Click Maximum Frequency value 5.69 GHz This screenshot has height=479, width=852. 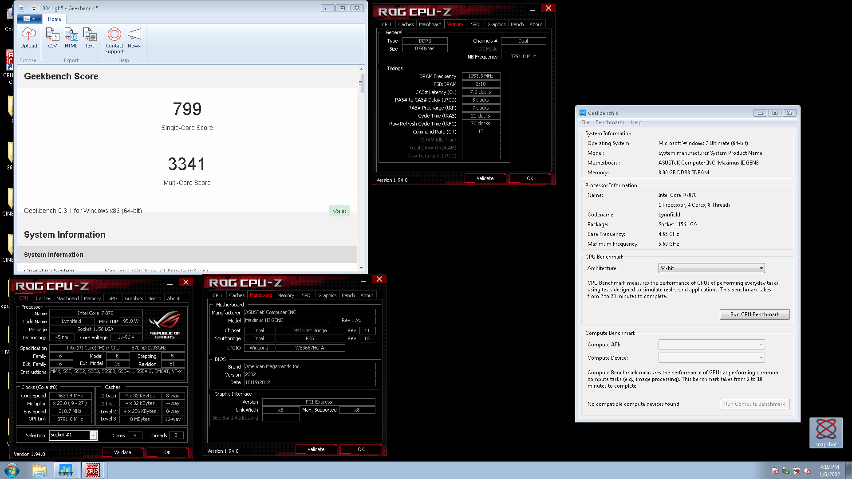coord(668,244)
